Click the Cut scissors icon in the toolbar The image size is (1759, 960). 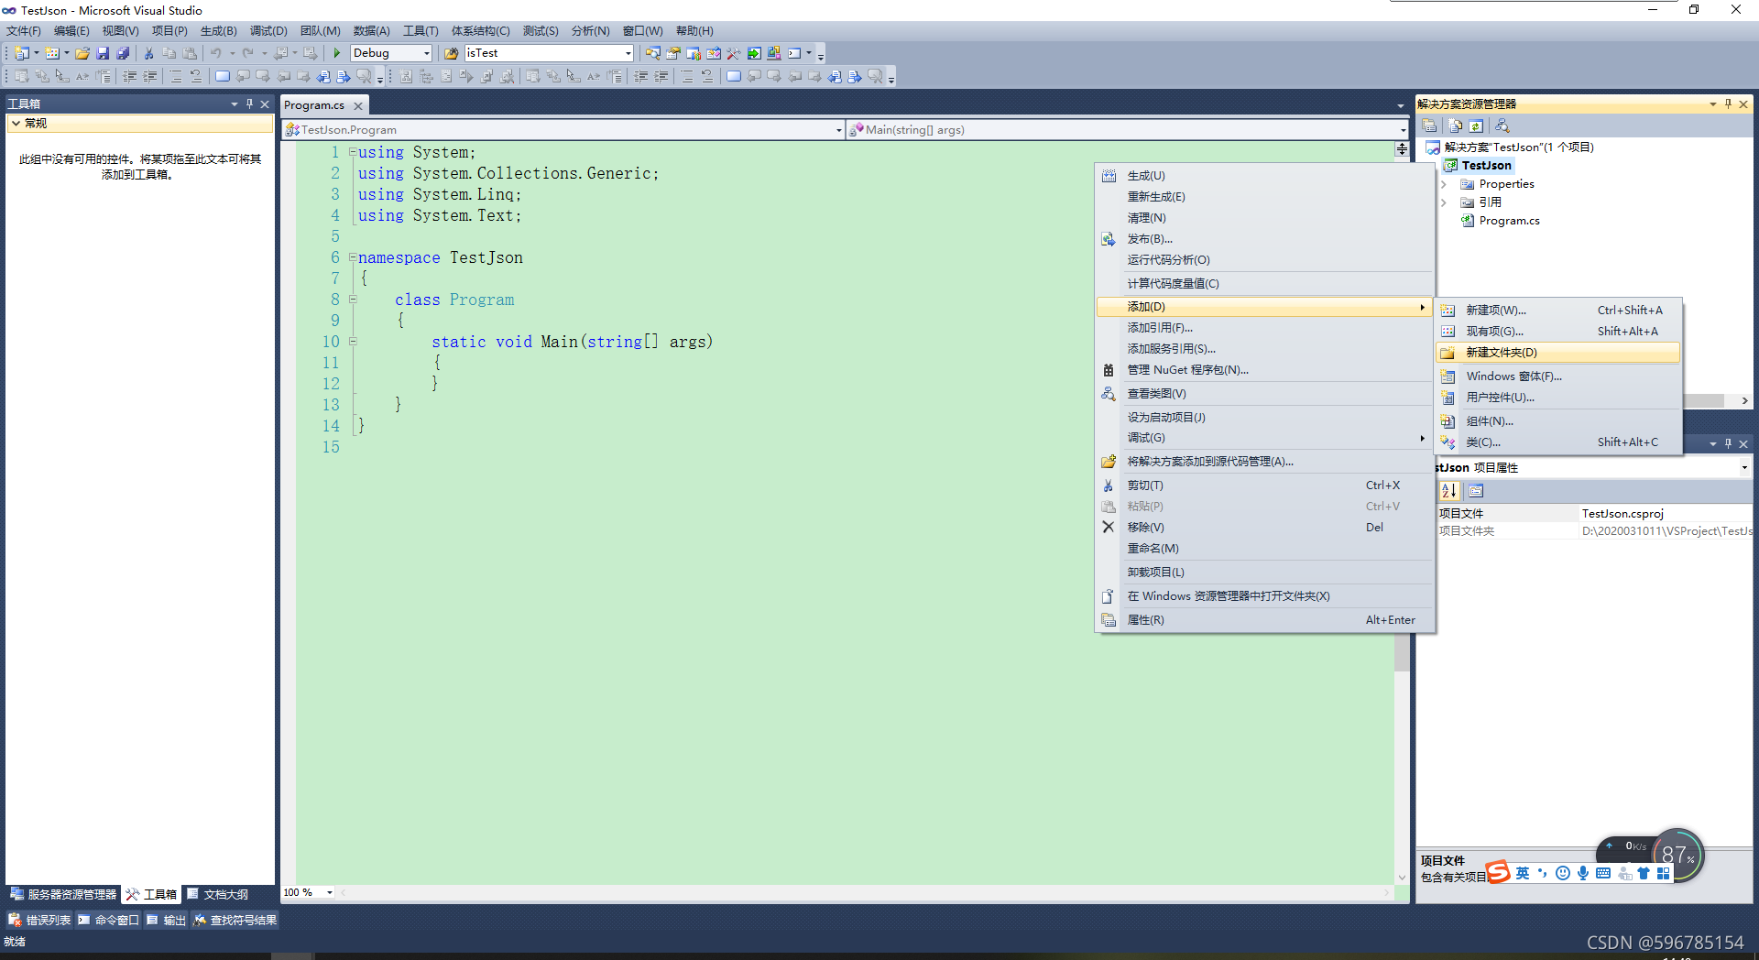coord(149,53)
